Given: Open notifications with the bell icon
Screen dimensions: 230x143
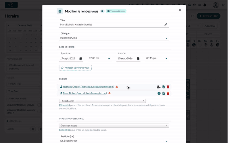Looking at the screenshot, I should (x=205, y=5).
